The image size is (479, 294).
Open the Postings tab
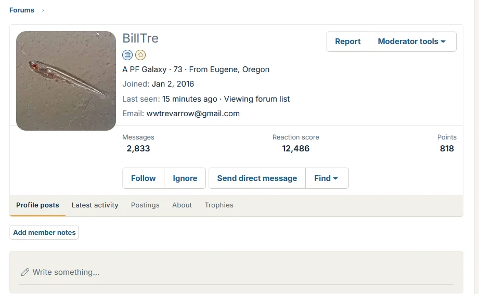(x=145, y=205)
